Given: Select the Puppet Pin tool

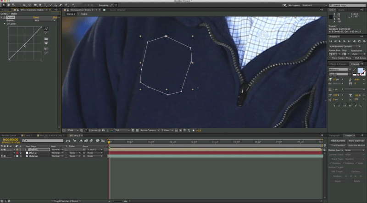Looking at the screenshot, I should click(73, 5).
